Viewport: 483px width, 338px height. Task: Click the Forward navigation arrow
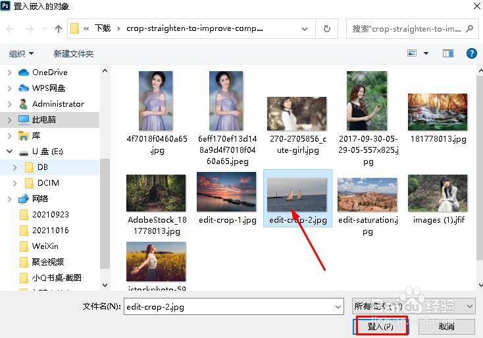point(29,29)
